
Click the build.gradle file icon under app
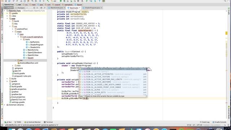coord(13,73)
